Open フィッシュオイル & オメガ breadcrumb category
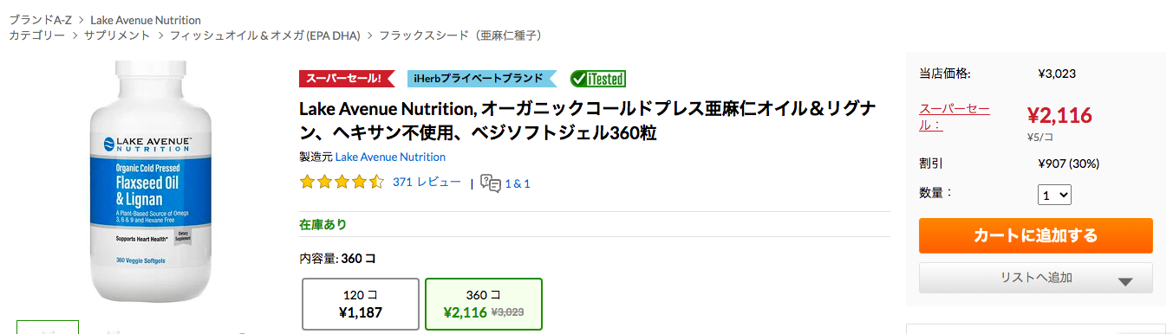The height and width of the screenshot is (334, 1173). [x=267, y=35]
